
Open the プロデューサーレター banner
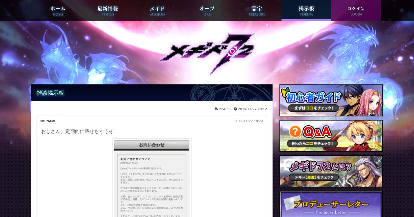pos(331,204)
